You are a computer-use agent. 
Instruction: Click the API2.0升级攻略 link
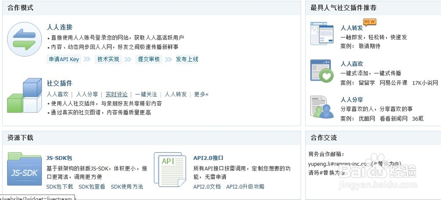(x=245, y=187)
